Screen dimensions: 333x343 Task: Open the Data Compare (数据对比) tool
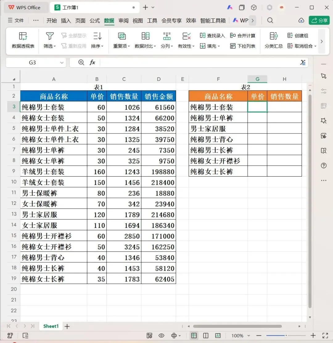pyautogui.click(x=145, y=40)
